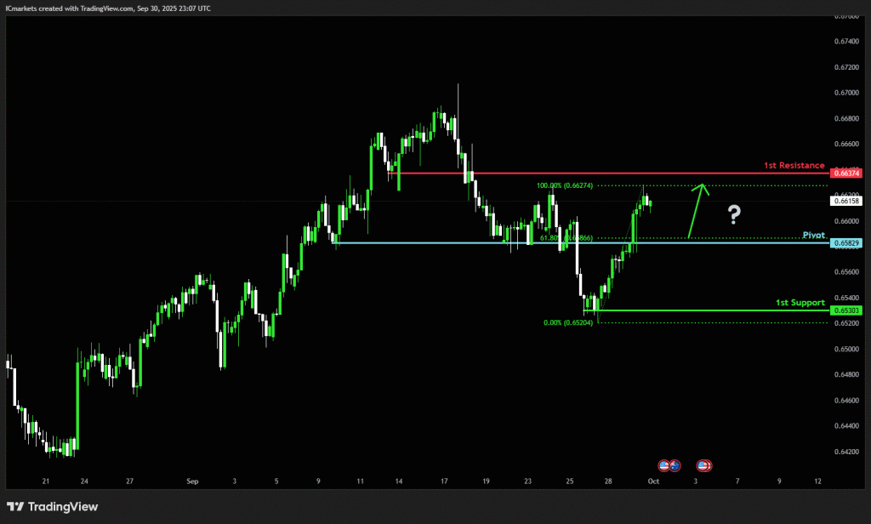Select the red 1st Resistance line

click(595, 174)
